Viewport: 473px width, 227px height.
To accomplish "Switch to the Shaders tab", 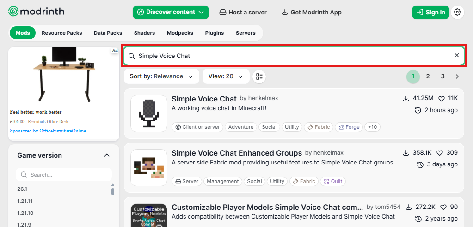I will [x=144, y=33].
